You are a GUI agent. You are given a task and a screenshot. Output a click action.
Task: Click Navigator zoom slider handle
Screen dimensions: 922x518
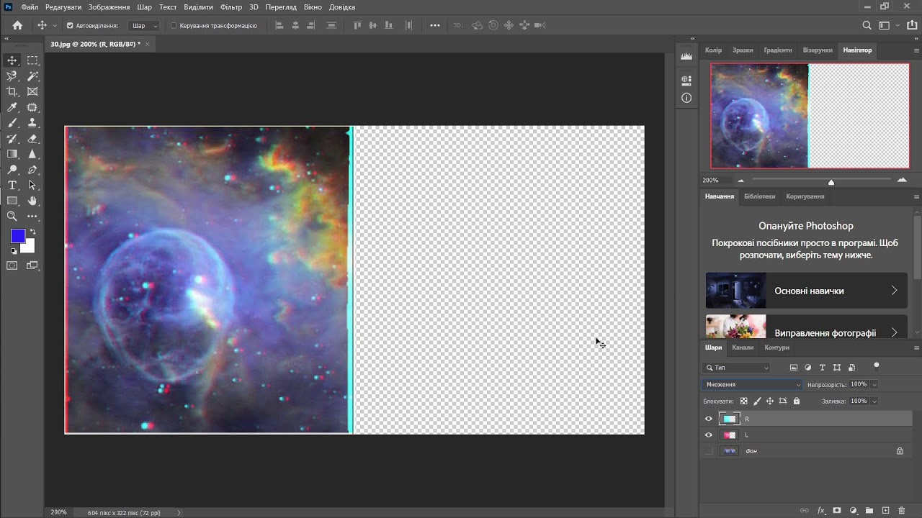point(831,182)
